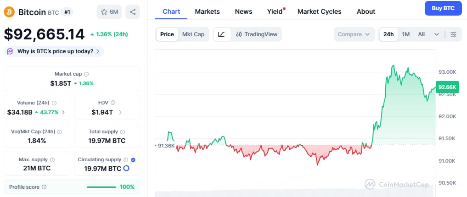This screenshot has width=467, height=197.
Task: Switch chart to Mkt Cap view
Action: 193,34
